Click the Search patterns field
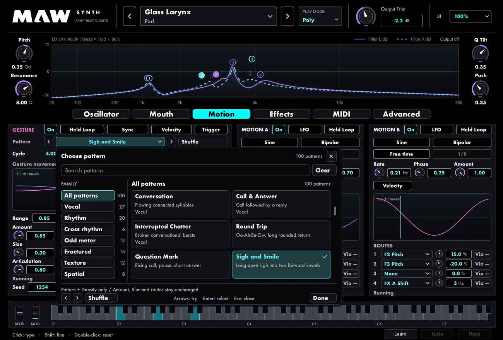Image resolution: width=503 pixels, height=340 pixels. click(x=185, y=170)
